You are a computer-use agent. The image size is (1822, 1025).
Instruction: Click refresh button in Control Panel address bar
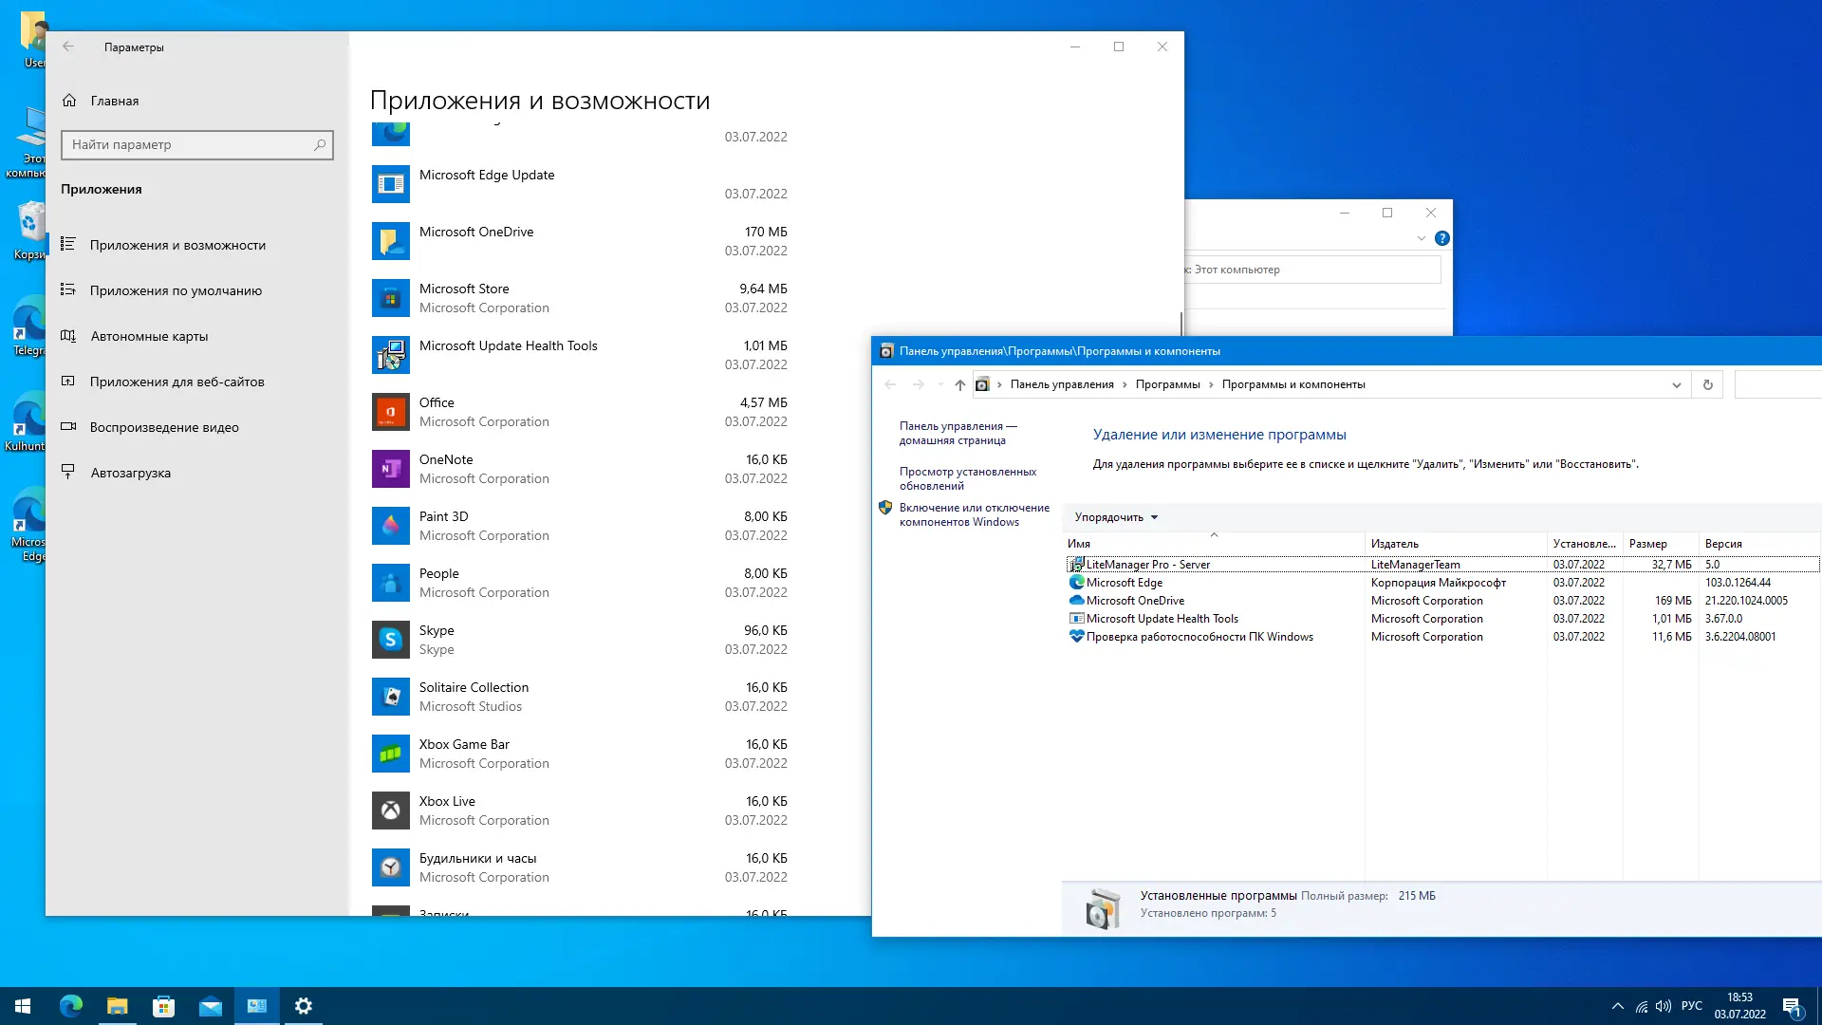pos(1707,384)
